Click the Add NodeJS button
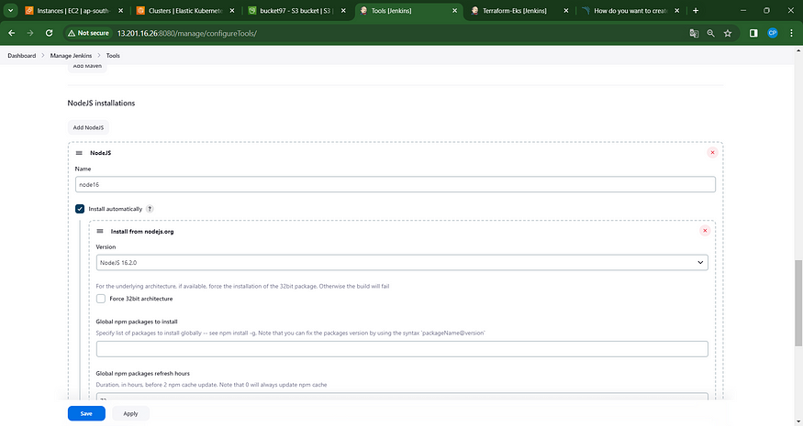This screenshot has width=803, height=426. 88,127
